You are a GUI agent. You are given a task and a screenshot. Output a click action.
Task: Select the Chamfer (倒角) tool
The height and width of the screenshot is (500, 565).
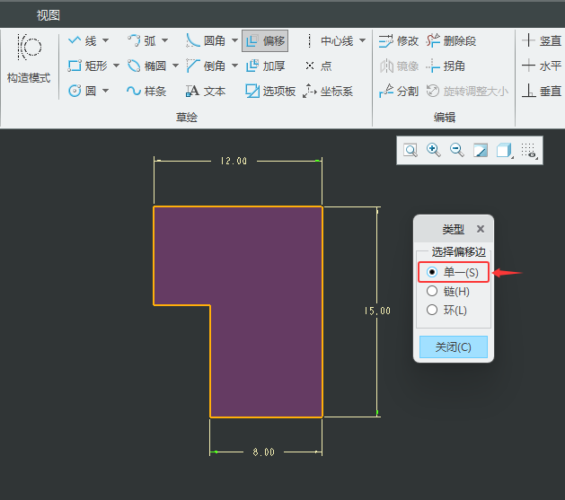pos(206,66)
